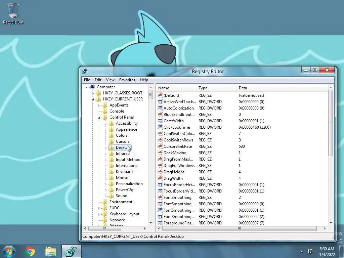The height and width of the screenshot is (258, 344).
Task: Open the View menu
Action: (110, 80)
